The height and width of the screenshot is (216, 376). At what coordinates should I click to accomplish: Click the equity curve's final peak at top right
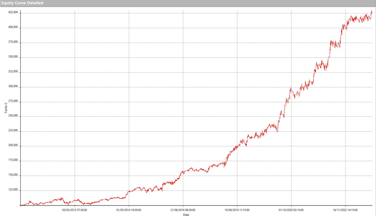[371, 12]
